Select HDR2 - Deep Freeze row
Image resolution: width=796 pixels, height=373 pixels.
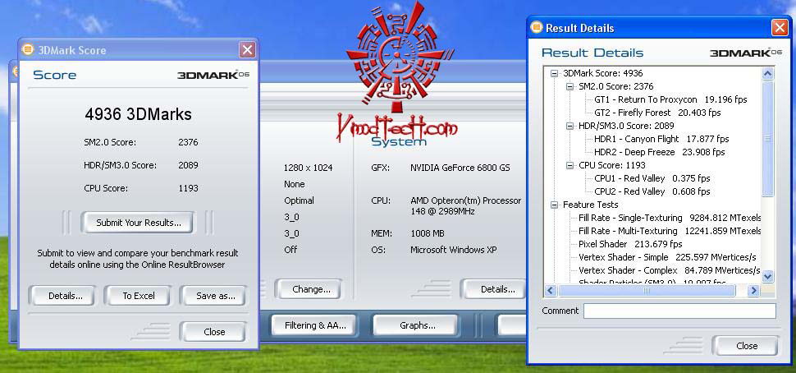[660, 152]
